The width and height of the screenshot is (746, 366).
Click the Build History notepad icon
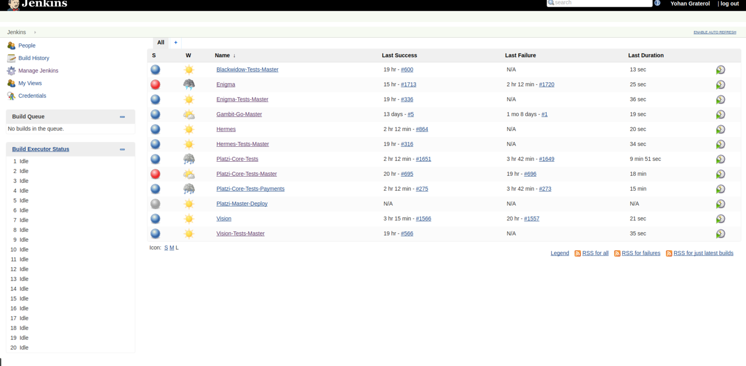[x=11, y=58]
